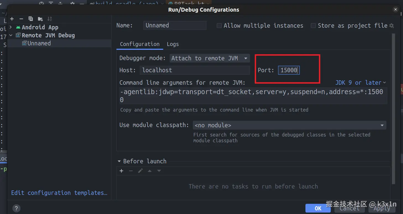The image size is (403, 214).
Task: Switch to the Logs tab
Action: (x=173, y=44)
